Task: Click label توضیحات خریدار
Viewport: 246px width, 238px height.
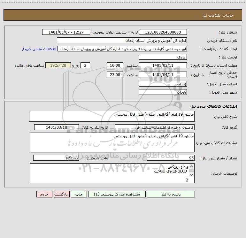Action: pyautogui.click(x=224, y=173)
